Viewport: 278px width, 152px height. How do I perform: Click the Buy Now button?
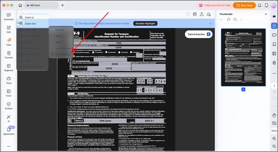[244, 5]
